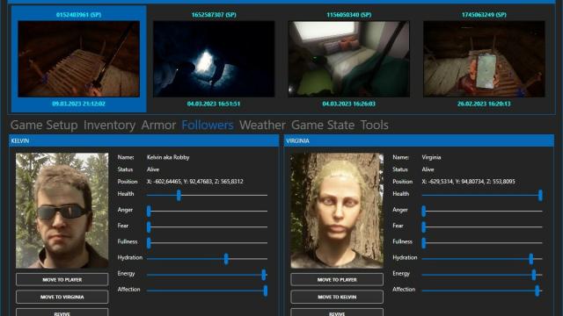Click Virginia's Move to Player button
The width and height of the screenshot is (563, 316).
click(337, 279)
